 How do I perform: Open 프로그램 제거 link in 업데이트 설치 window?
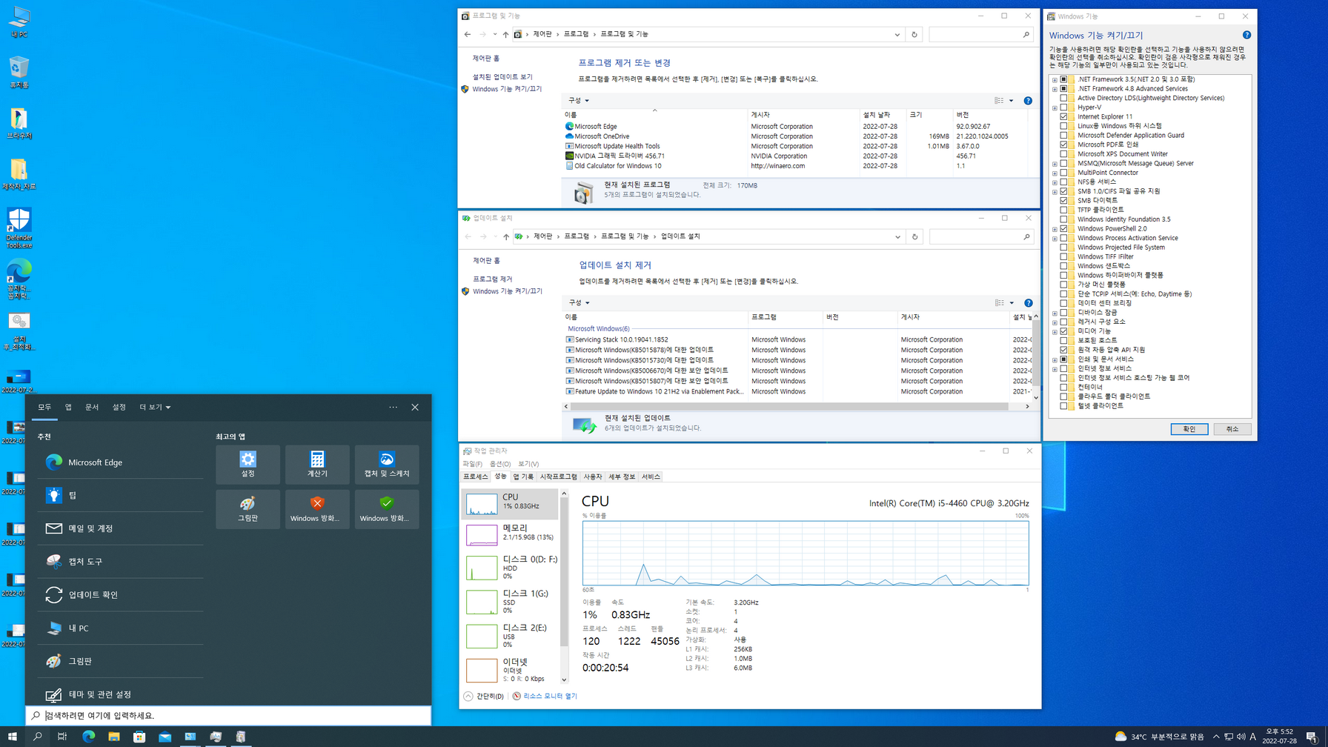[493, 279]
